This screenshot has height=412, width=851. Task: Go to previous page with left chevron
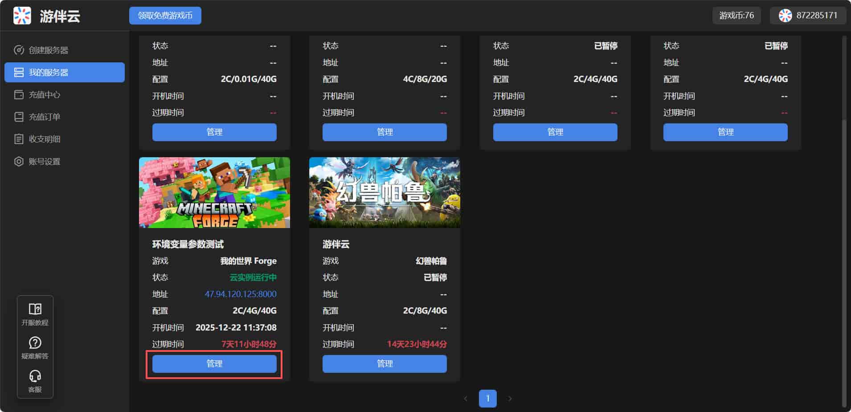(x=466, y=399)
